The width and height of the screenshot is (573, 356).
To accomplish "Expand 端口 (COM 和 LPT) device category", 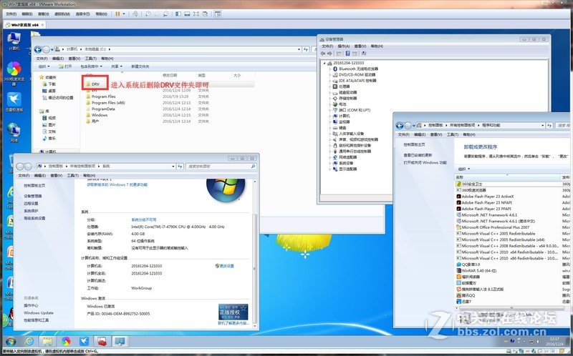I will click(x=330, y=110).
